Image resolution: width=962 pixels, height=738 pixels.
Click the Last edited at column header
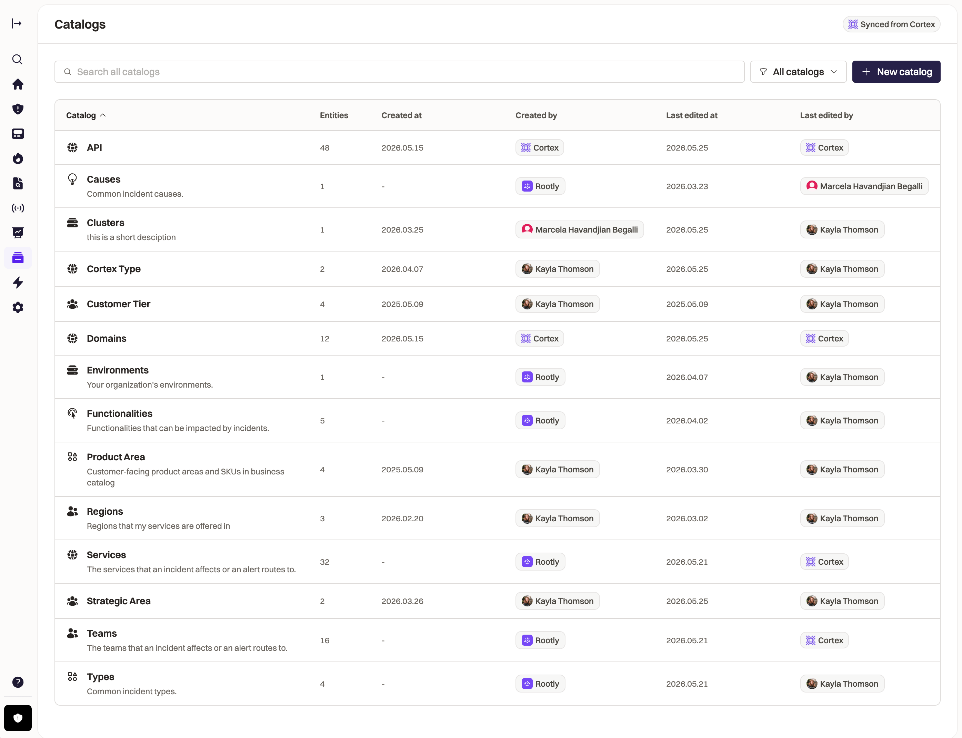692,115
